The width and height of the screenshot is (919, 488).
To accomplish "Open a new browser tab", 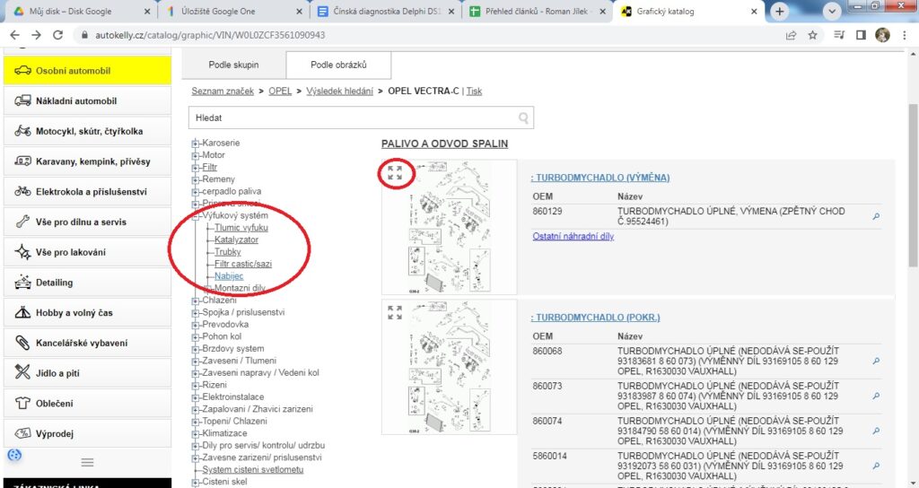I will click(x=780, y=11).
